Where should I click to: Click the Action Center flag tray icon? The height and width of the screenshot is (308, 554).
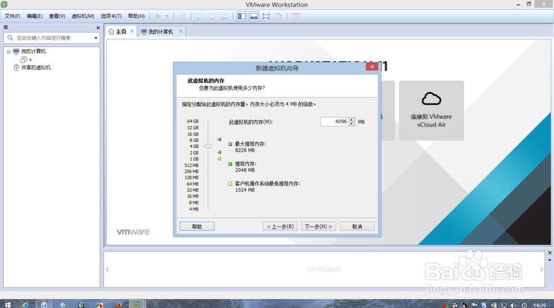click(474, 305)
